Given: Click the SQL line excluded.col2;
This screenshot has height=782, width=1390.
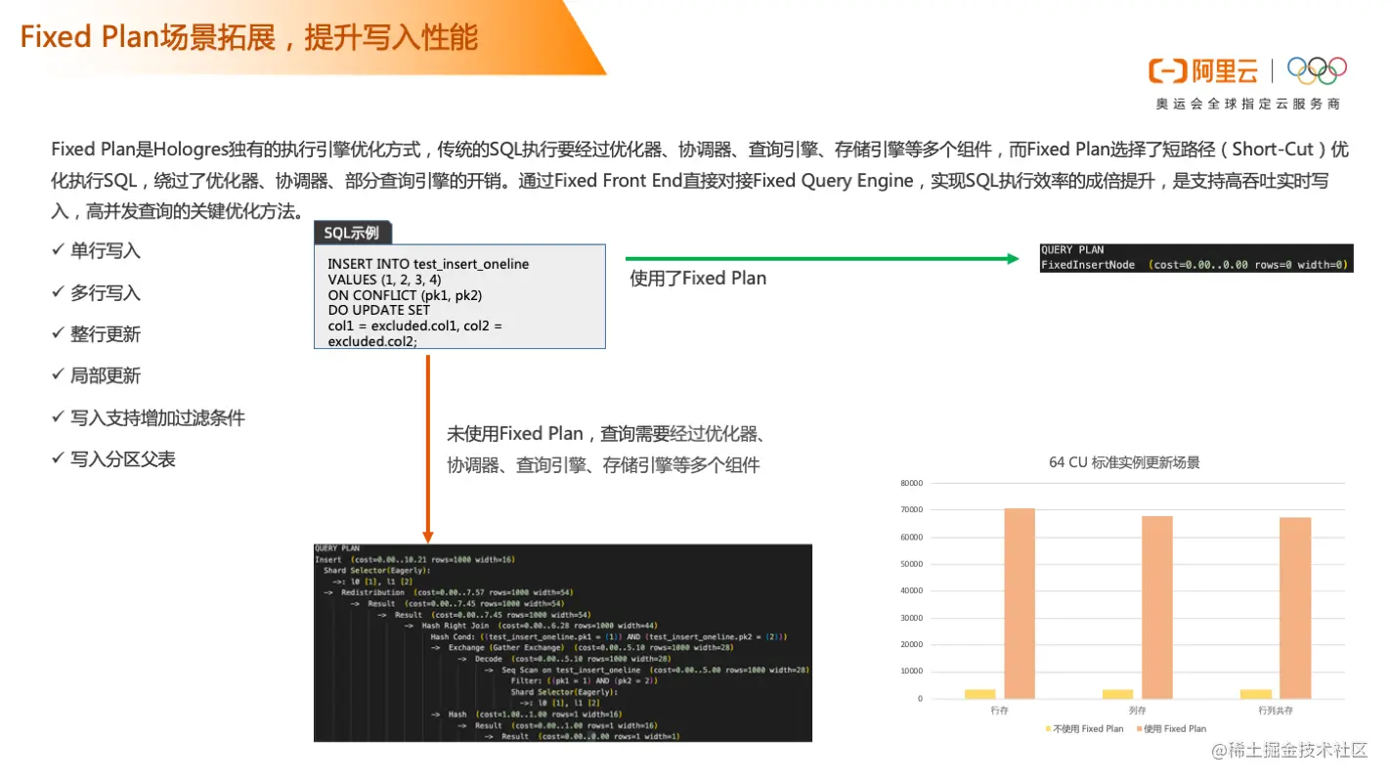Looking at the screenshot, I should coord(372,341).
